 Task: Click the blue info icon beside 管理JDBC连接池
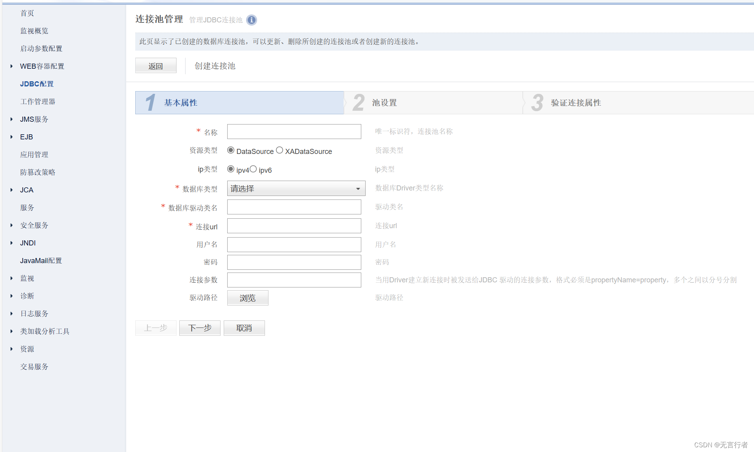pos(251,20)
